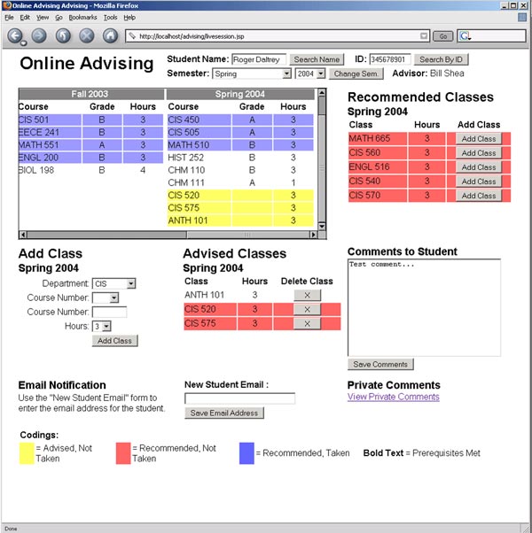
Task: Open the File menu
Action: coord(9,18)
